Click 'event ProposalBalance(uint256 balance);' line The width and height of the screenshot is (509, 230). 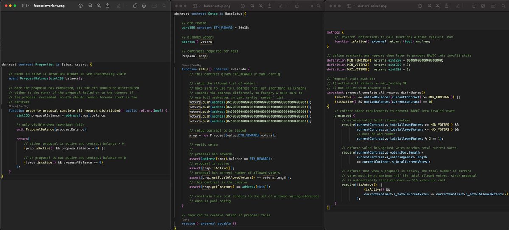45,78
